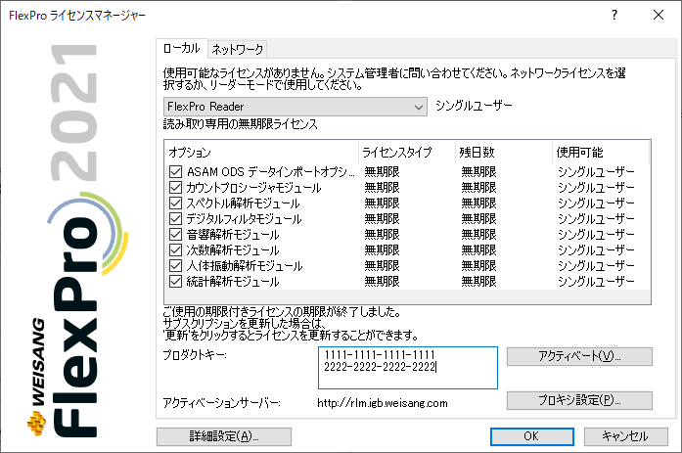Toggle 音響解析モジュール checkbox
Image resolution: width=682 pixels, height=453 pixels.
pos(175,234)
